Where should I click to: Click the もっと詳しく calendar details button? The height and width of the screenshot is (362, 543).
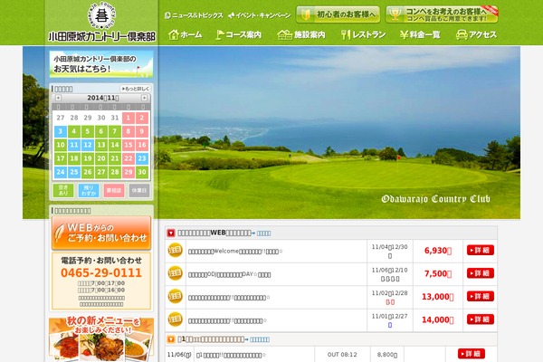point(136,89)
